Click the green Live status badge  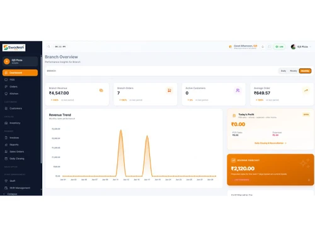(279, 47)
